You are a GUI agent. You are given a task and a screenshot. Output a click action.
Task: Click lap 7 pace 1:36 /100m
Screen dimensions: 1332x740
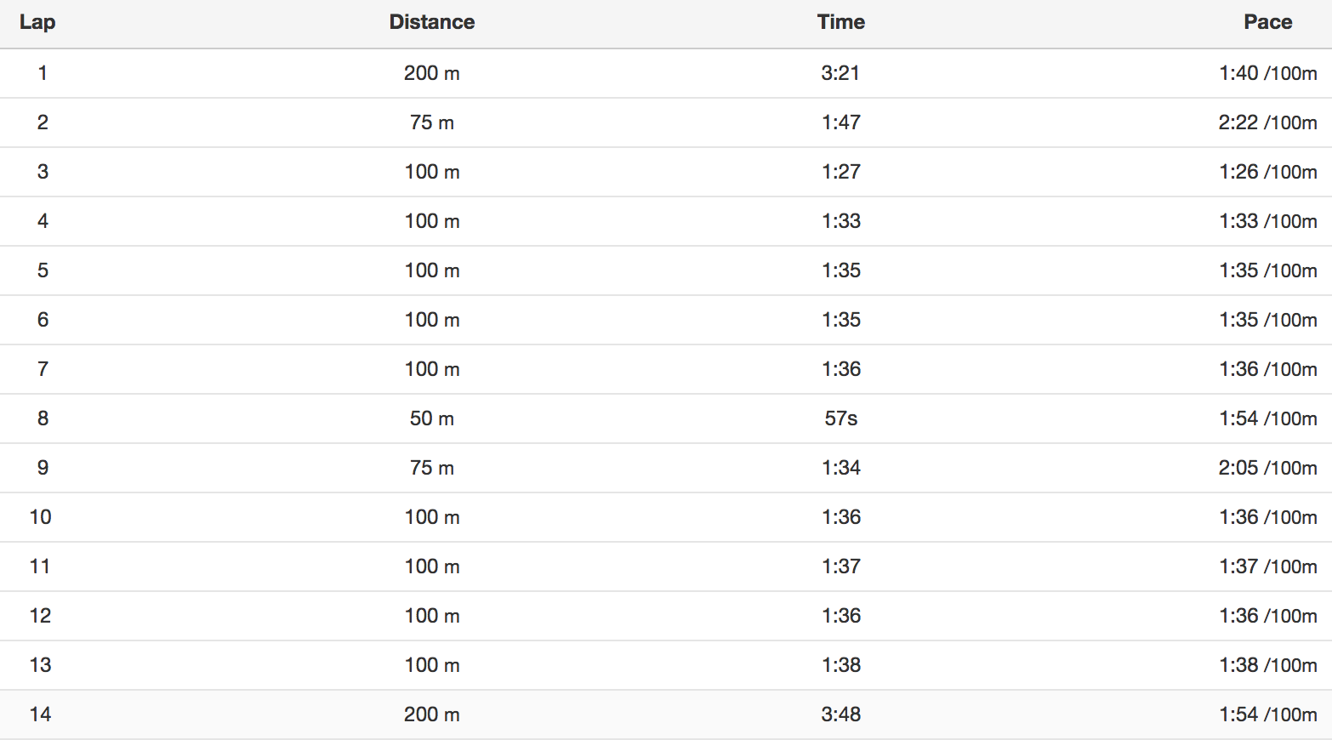1268,369
